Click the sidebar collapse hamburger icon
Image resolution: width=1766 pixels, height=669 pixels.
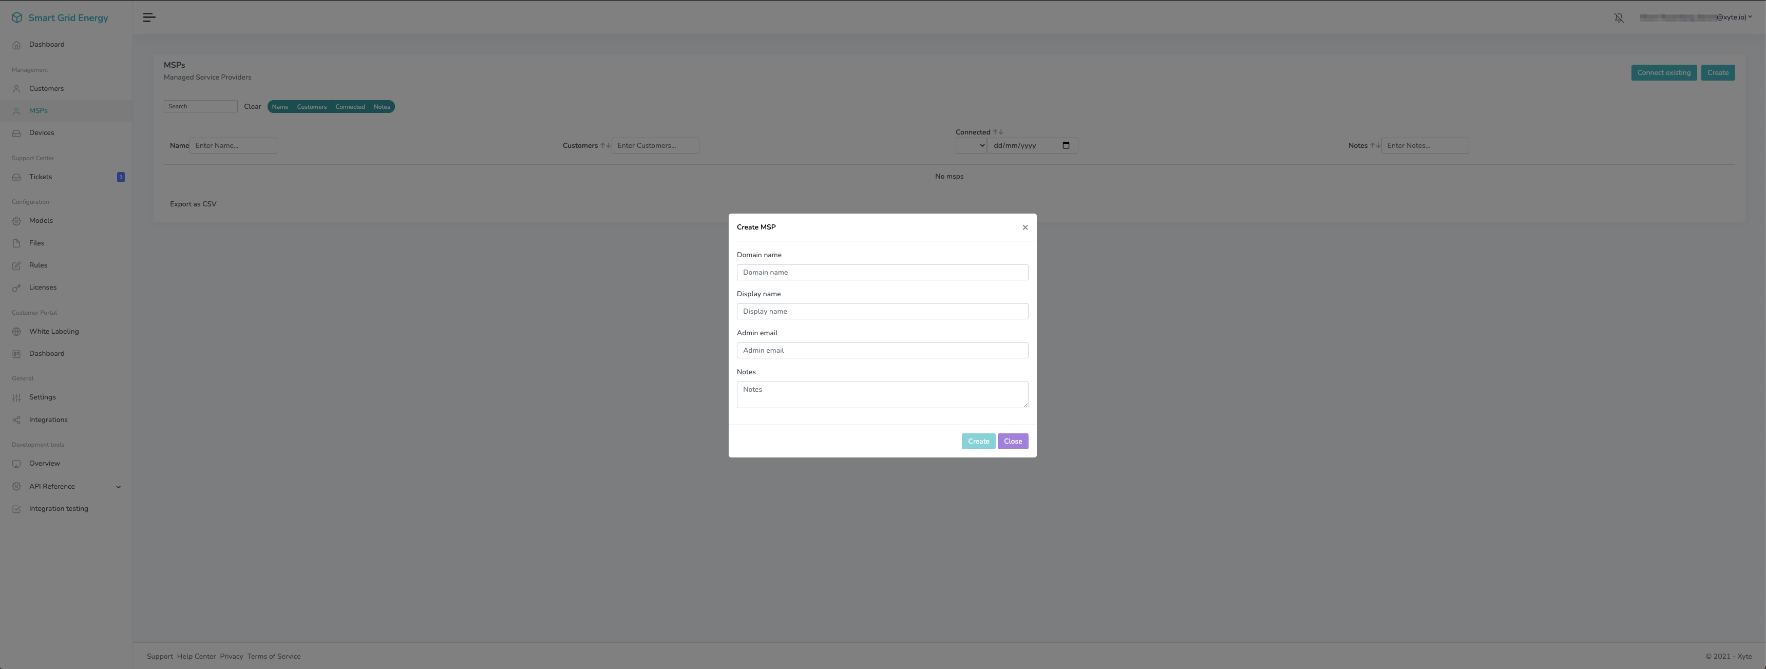point(149,17)
